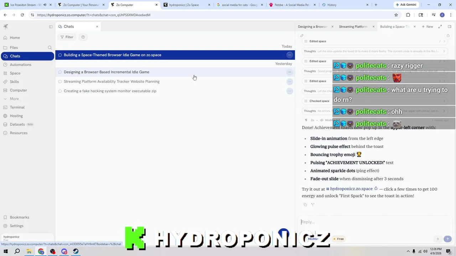
Task: Open the options menu for the Streaming Platform chat row
Action: pyautogui.click(x=290, y=82)
